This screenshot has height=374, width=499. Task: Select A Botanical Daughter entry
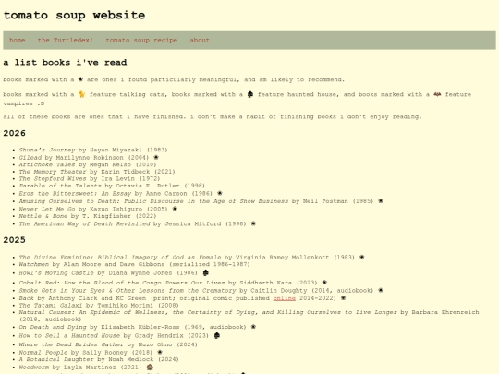coord(99,360)
